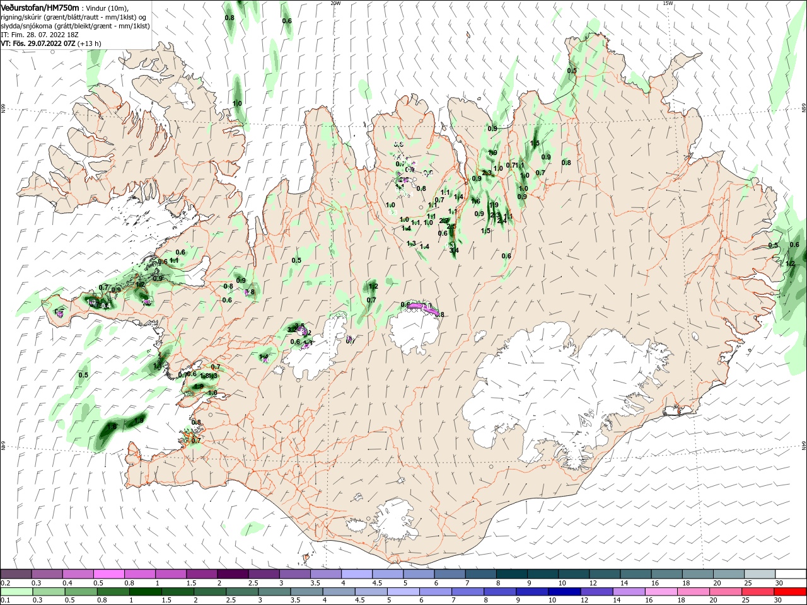Click the 15W longitude label
Screen dimensions: 807x605
(x=668, y=3)
